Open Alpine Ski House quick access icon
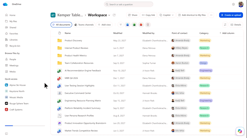247x138 pixels. click(6, 85)
